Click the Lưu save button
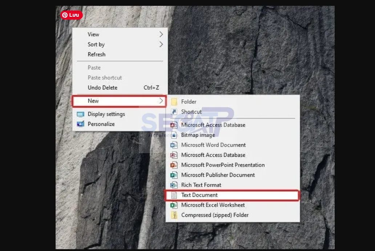The height and width of the screenshot is (251, 375). [x=71, y=15]
